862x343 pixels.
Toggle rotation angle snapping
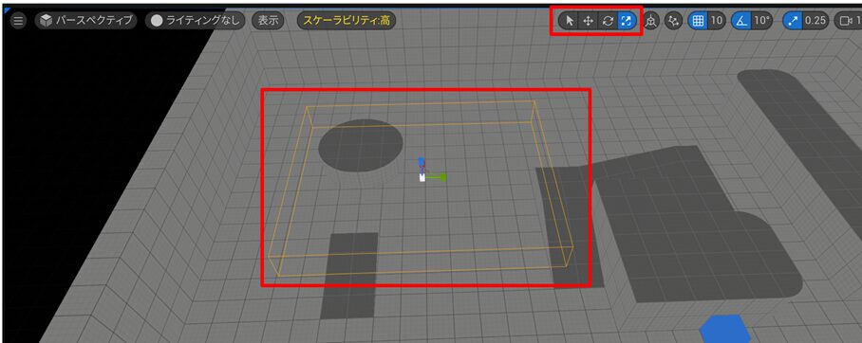coord(741,21)
